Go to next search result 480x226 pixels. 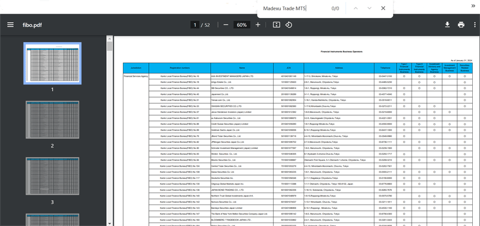tap(369, 8)
